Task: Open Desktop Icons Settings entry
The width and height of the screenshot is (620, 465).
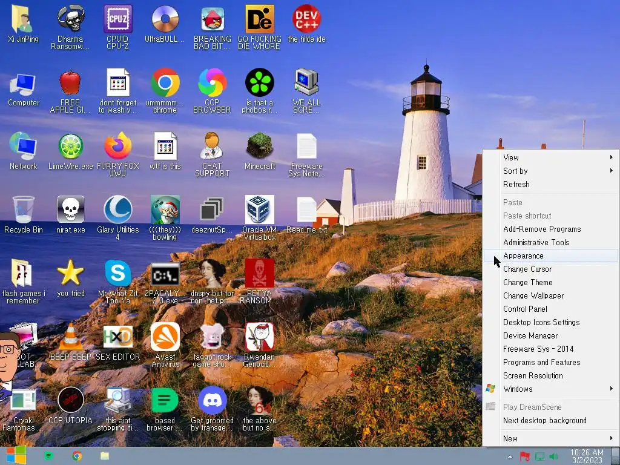Action: [x=551, y=322]
